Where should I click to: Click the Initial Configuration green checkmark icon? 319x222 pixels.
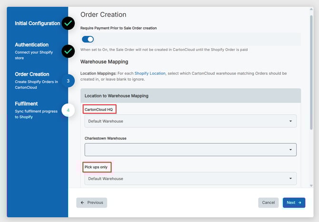[69, 23]
